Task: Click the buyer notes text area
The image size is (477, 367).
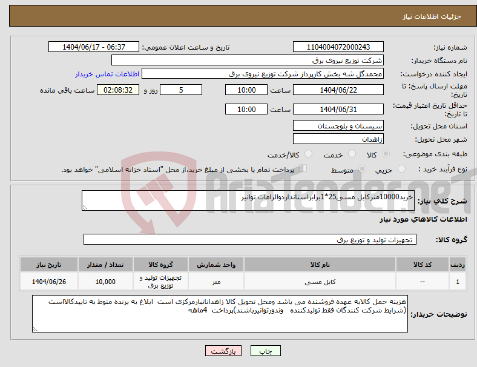Action: [220, 314]
